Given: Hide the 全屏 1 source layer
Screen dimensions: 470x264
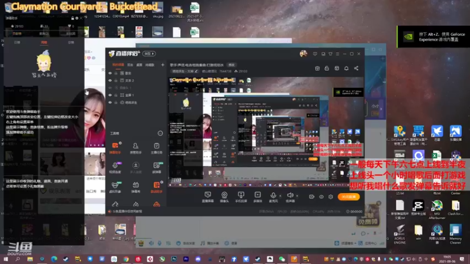Looking at the screenshot, I should coord(110,95).
